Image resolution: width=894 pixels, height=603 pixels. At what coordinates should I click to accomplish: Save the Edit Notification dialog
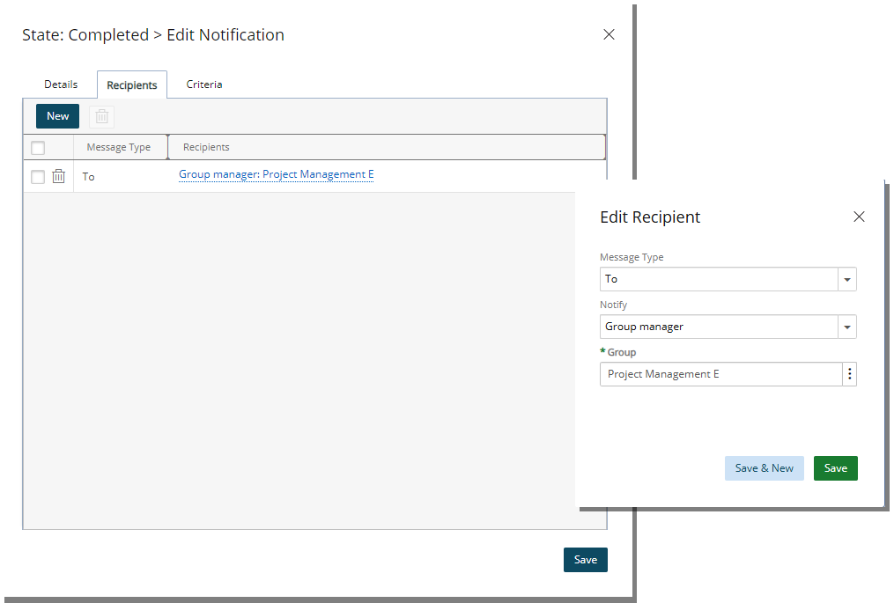pos(586,560)
